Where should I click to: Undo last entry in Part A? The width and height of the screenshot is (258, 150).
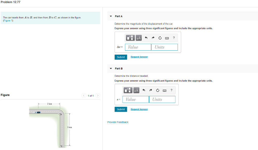(x=146, y=38)
